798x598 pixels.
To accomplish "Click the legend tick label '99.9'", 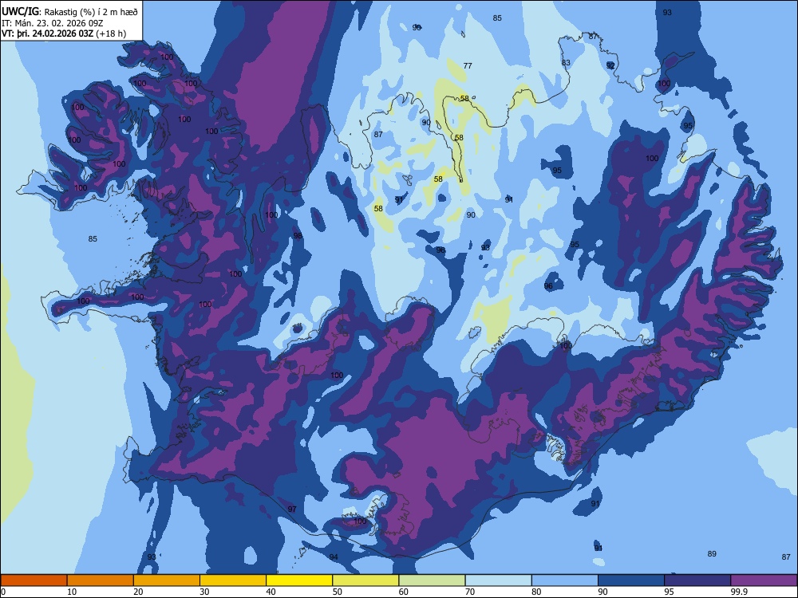I will click(738, 592).
